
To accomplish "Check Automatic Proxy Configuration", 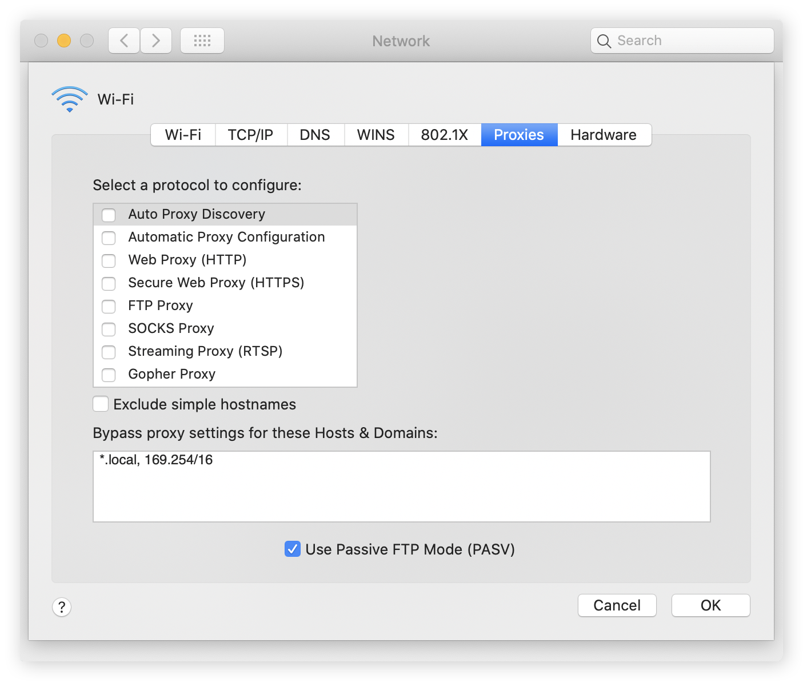I will tap(109, 238).
